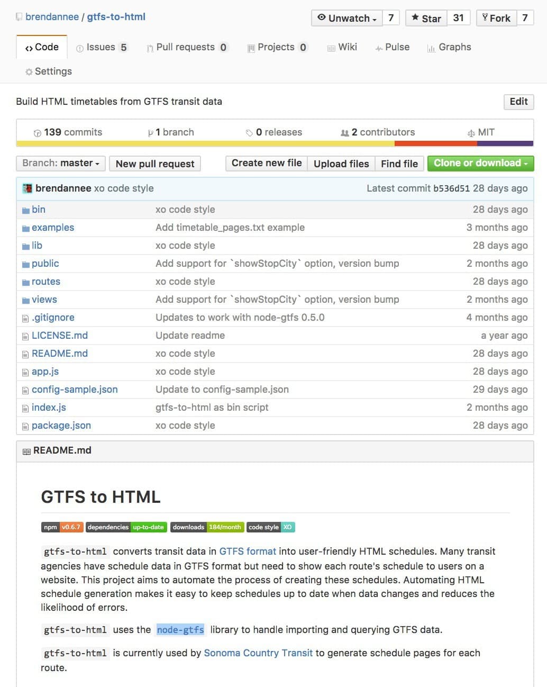This screenshot has width=547, height=687.
Task: Click the downloads 184/month badge
Action: pyautogui.click(x=207, y=527)
